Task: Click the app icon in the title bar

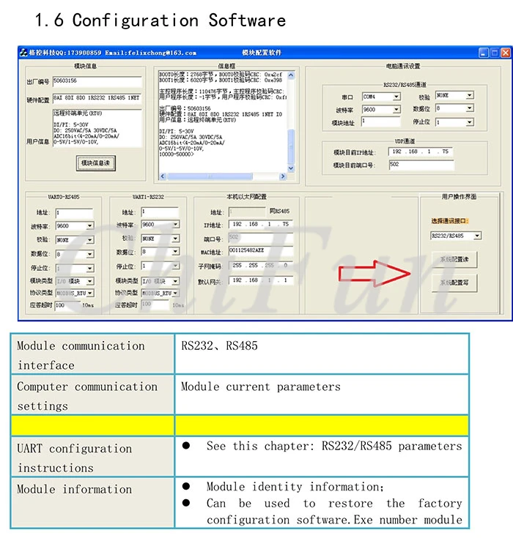Action: tap(23, 53)
